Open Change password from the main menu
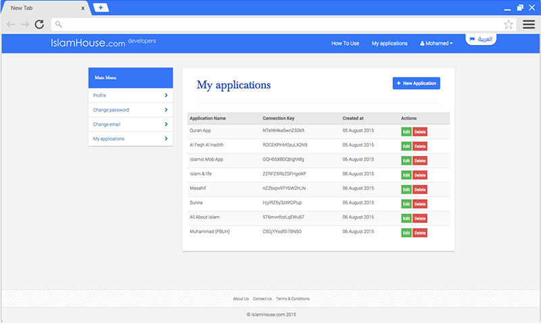Image resolution: width=541 pixels, height=324 pixels. coord(131,110)
